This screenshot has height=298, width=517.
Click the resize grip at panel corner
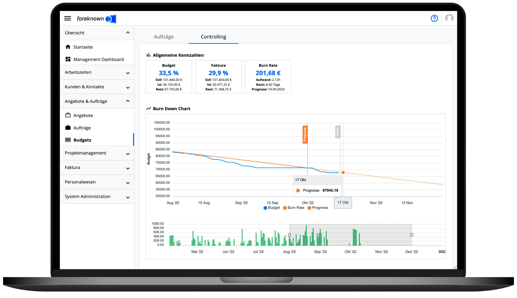pyautogui.click(x=455, y=267)
